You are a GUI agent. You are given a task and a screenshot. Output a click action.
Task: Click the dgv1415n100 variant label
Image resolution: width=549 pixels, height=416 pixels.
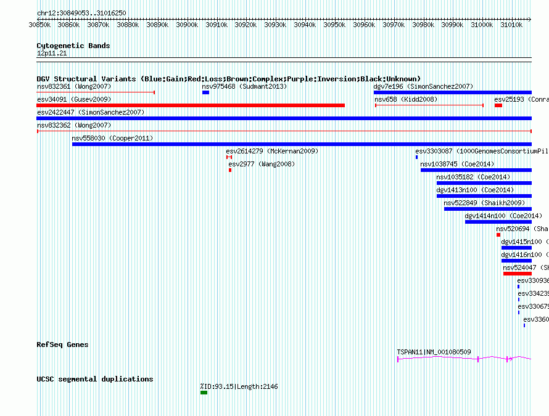524,242
